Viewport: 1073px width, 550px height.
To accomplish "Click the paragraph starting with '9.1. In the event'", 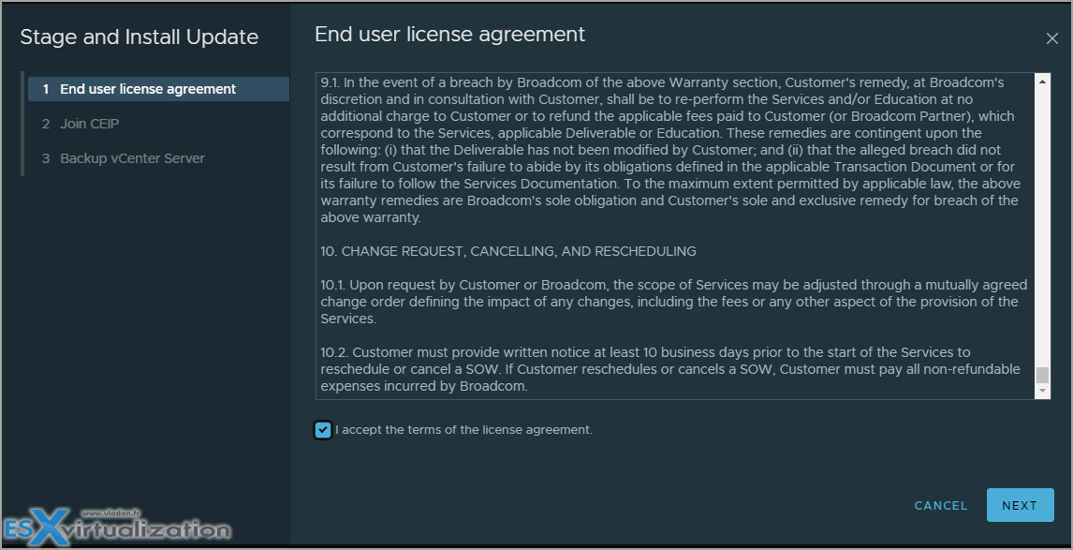I will click(671, 150).
